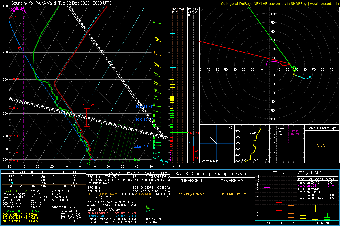
Task: Click the Eff Shear (EBWD) row
Action: pos(129,197)
